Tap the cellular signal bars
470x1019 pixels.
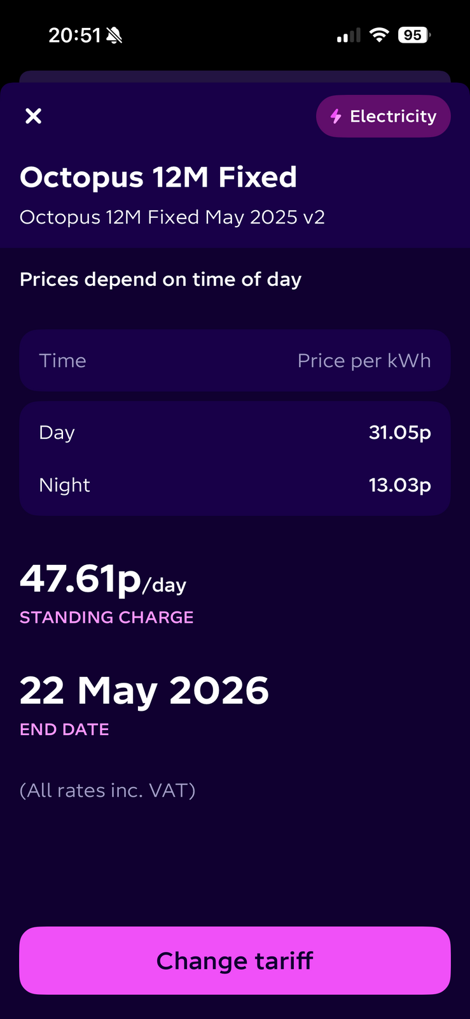pyautogui.click(x=349, y=36)
